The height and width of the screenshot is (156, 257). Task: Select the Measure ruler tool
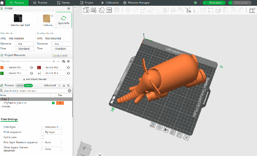[x=241, y=10]
